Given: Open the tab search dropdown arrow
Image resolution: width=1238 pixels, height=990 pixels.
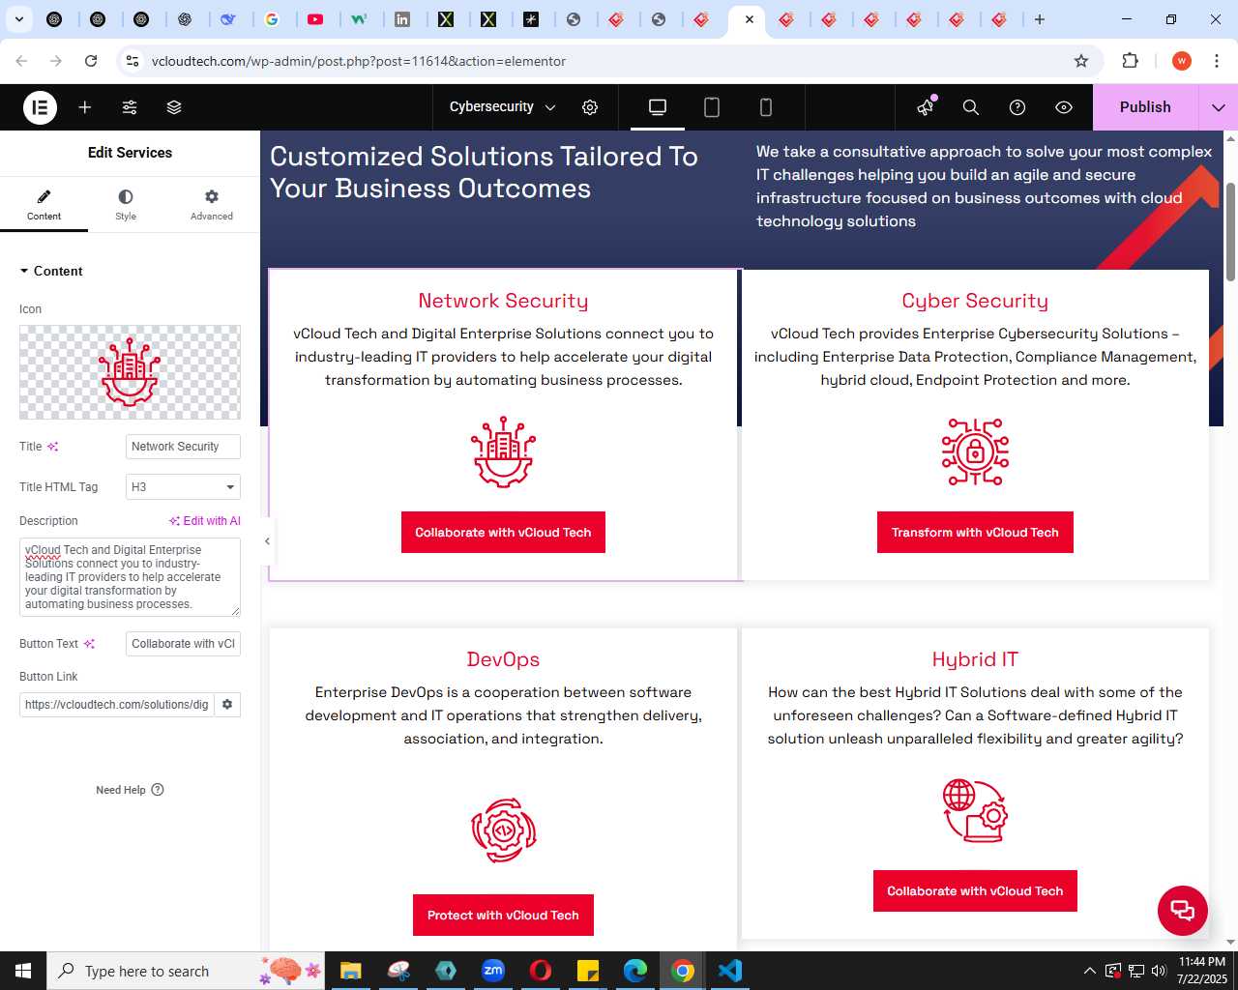Looking at the screenshot, I should pos(18,19).
